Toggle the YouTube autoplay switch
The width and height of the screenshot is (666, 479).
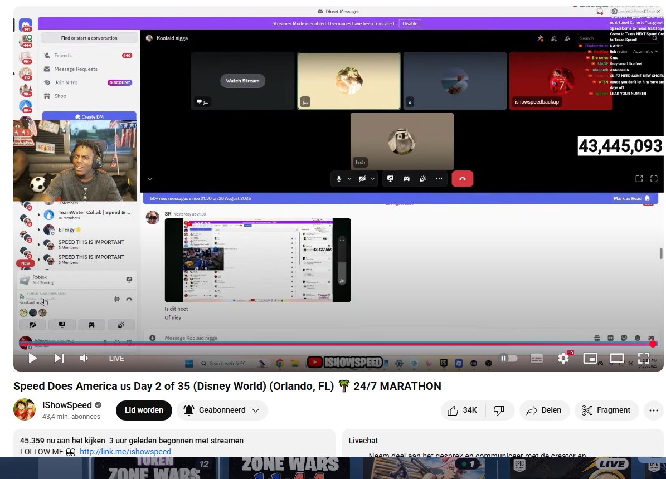(508, 358)
